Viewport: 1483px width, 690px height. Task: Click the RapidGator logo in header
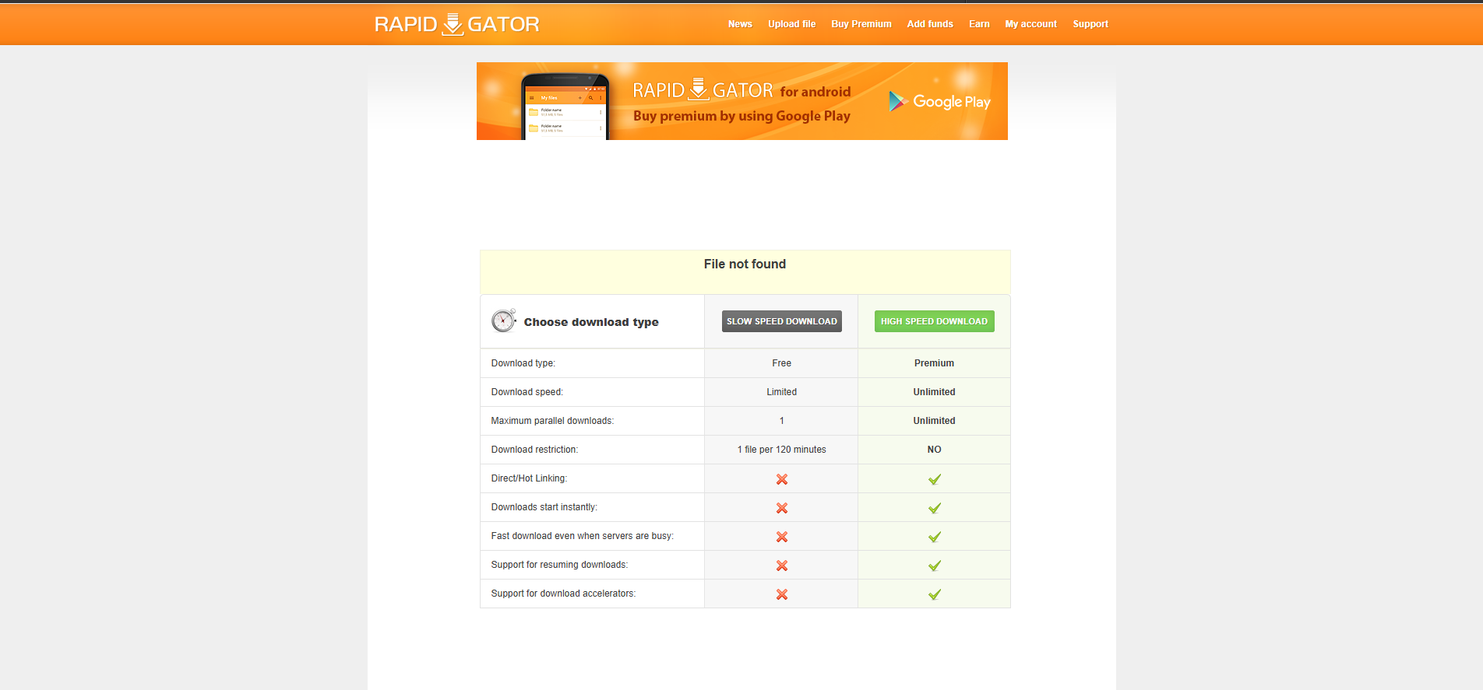(x=456, y=24)
